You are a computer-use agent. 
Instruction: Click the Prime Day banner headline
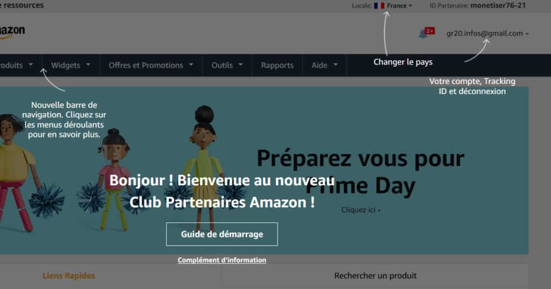361,172
